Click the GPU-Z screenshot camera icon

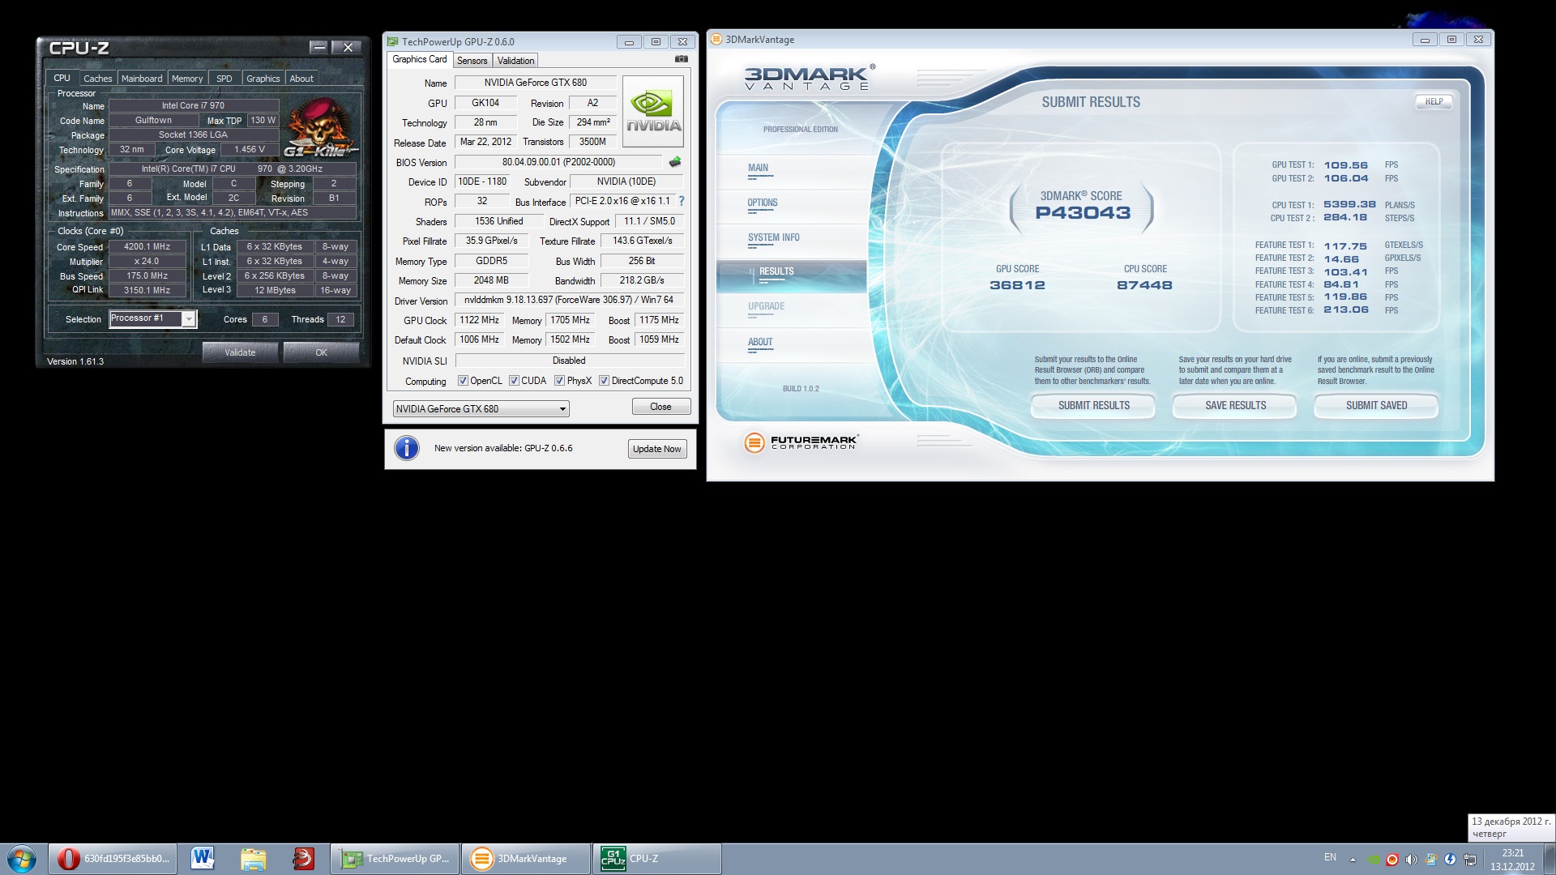[682, 59]
